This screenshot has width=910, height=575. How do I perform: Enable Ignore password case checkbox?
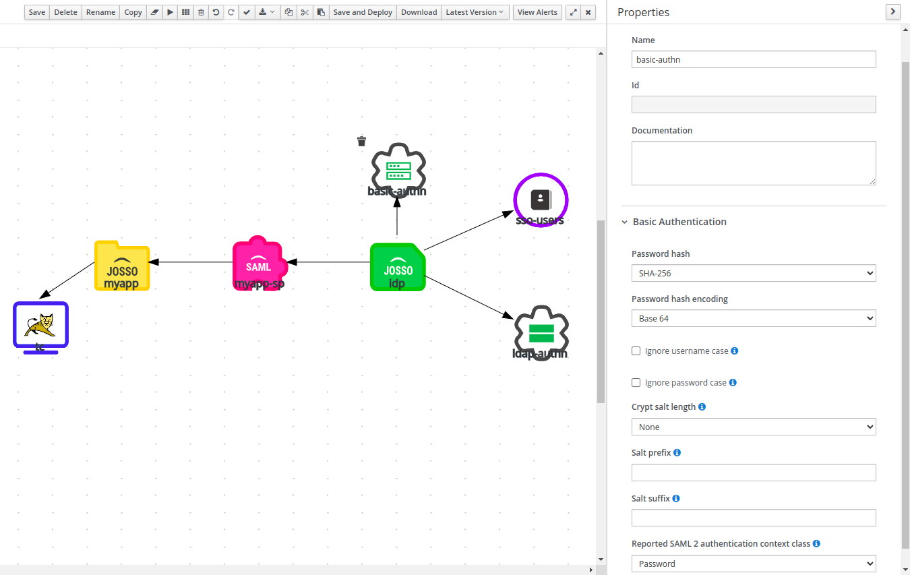click(x=636, y=383)
